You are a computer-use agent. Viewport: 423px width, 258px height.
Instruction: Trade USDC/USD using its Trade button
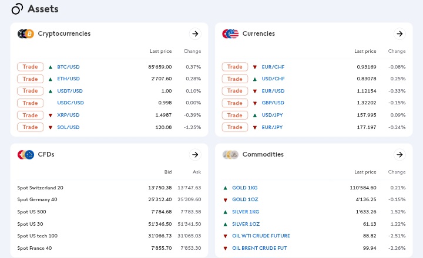pyautogui.click(x=30, y=103)
